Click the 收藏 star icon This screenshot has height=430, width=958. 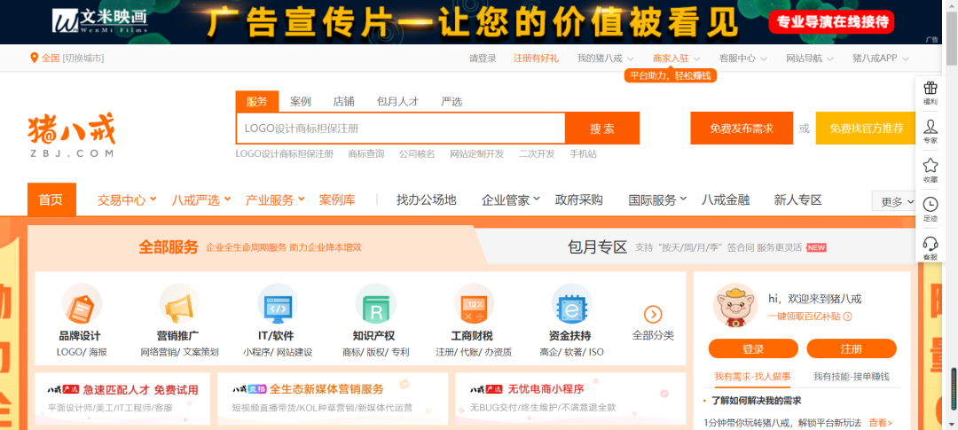pyautogui.click(x=930, y=166)
